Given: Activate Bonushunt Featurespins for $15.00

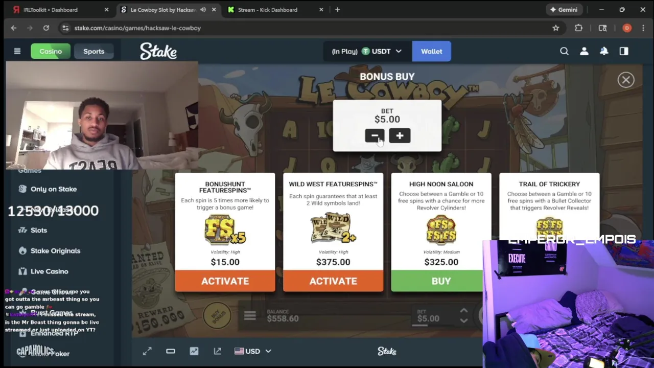Looking at the screenshot, I should point(225,281).
